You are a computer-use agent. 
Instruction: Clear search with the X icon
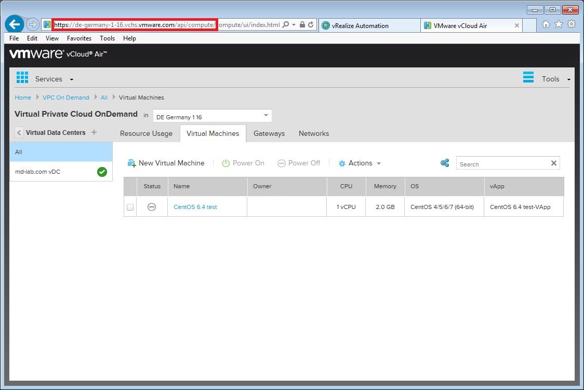coord(553,163)
